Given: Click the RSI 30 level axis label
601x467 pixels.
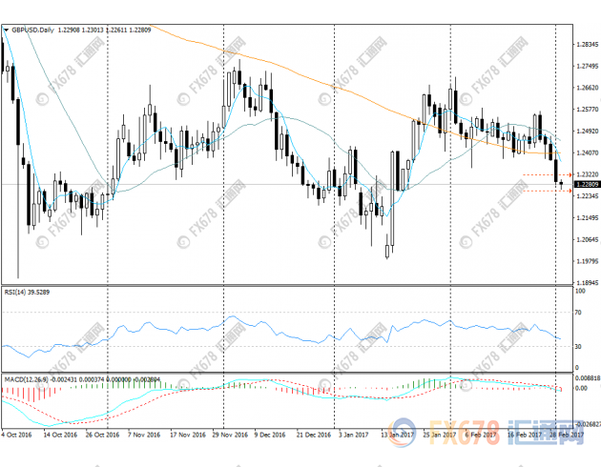Looking at the screenshot, I should pos(579,347).
